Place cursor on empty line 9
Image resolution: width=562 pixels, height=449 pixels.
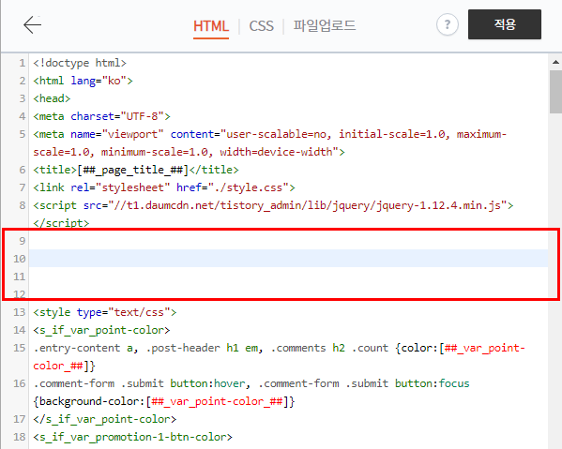coord(289,241)
